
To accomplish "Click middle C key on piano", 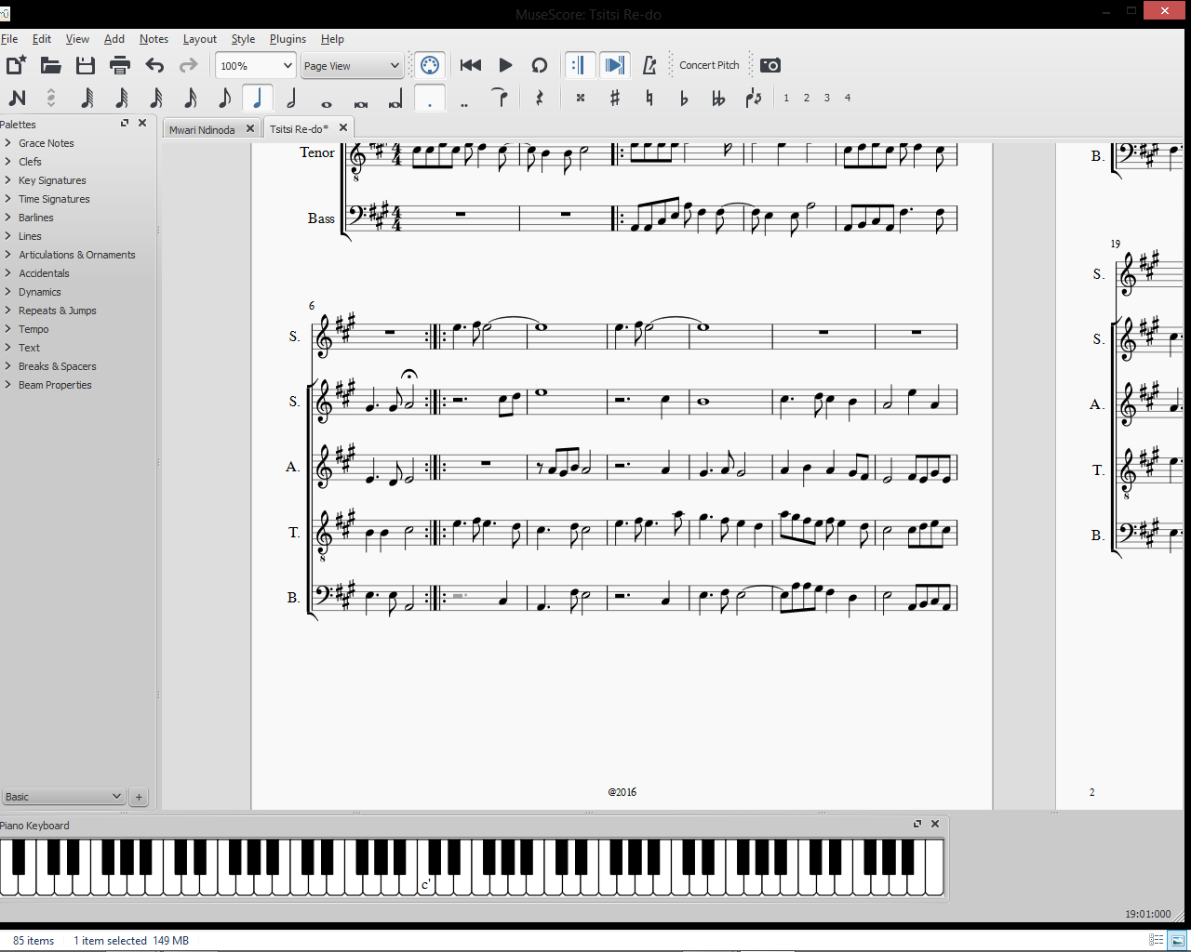I will [425, 884].
